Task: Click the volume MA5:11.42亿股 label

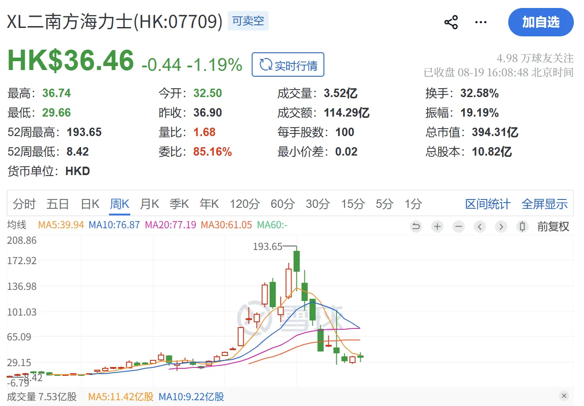Action: pos(121,397)
